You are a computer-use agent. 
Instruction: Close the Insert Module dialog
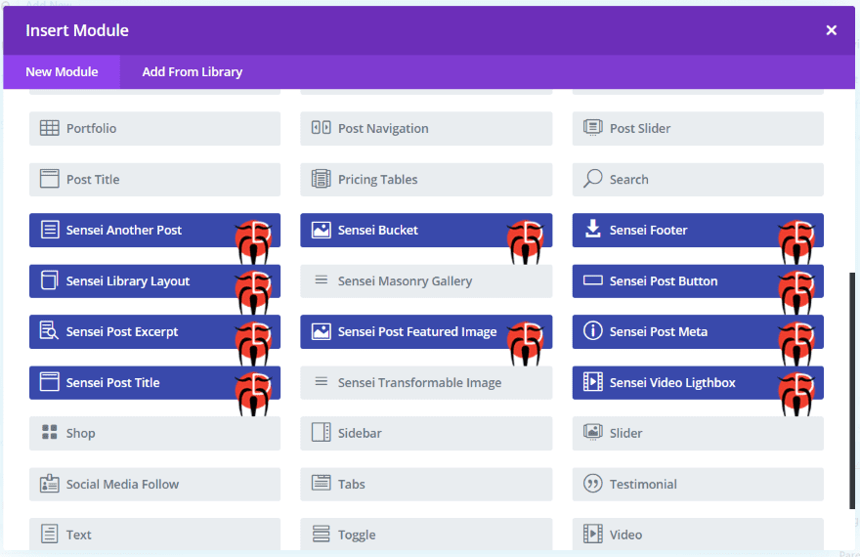click(832, 30)
